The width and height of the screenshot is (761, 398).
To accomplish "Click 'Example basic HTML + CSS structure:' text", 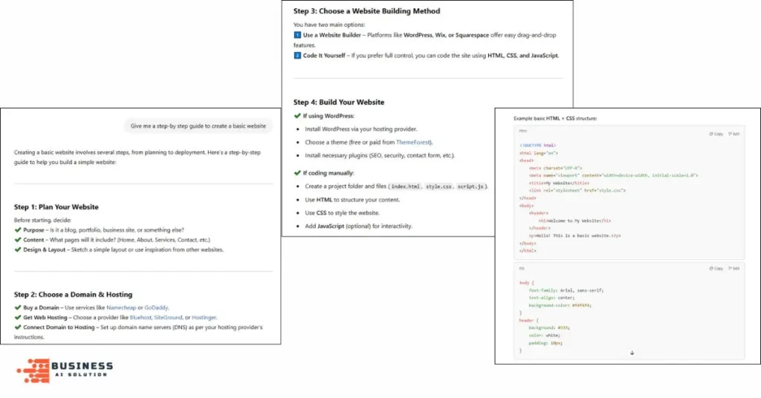I will pos(555,118).
